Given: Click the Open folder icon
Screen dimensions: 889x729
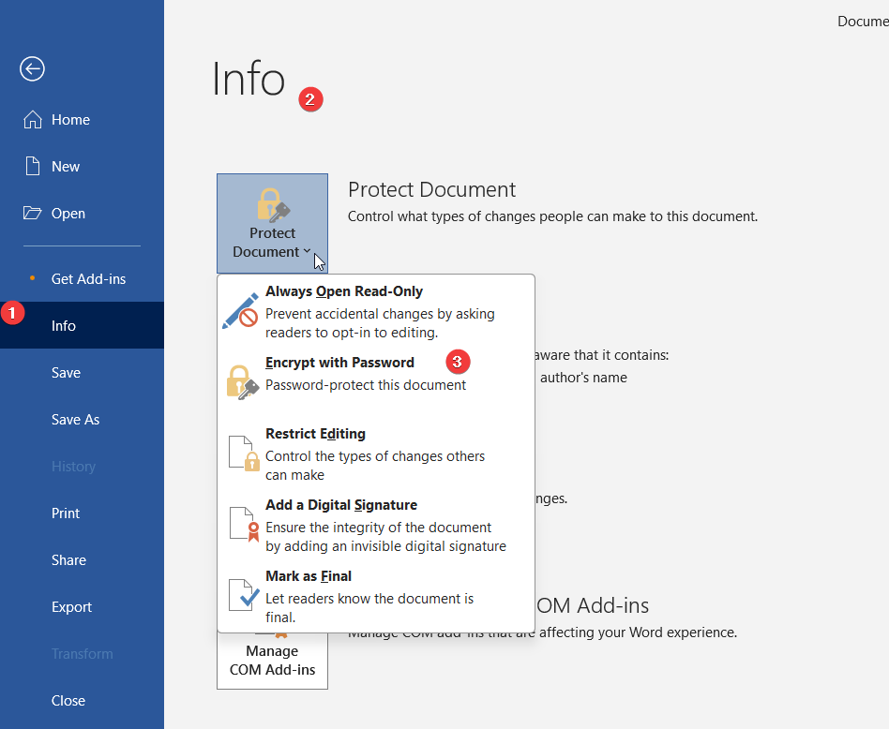Looking at the screenshot, I should (32, 213).
